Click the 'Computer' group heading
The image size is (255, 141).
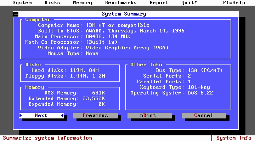[x=38, y=20]
